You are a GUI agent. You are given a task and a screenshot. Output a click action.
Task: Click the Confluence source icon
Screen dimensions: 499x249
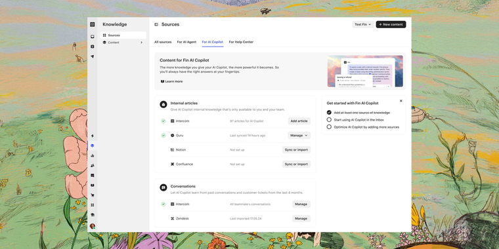[x=173, y=164]
